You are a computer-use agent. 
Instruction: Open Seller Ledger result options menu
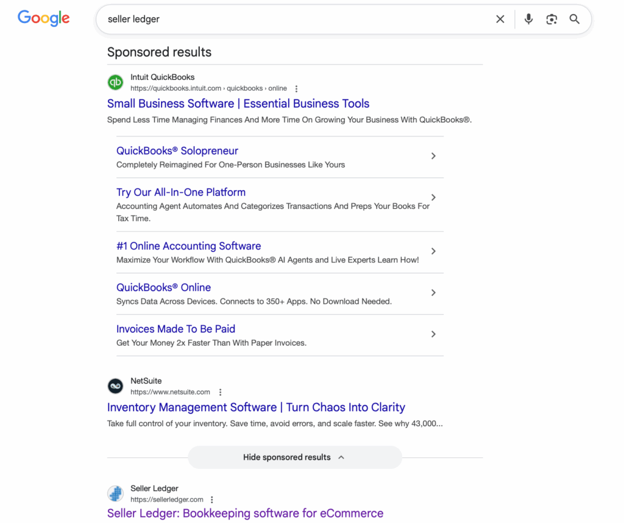(x=212, y=500)
